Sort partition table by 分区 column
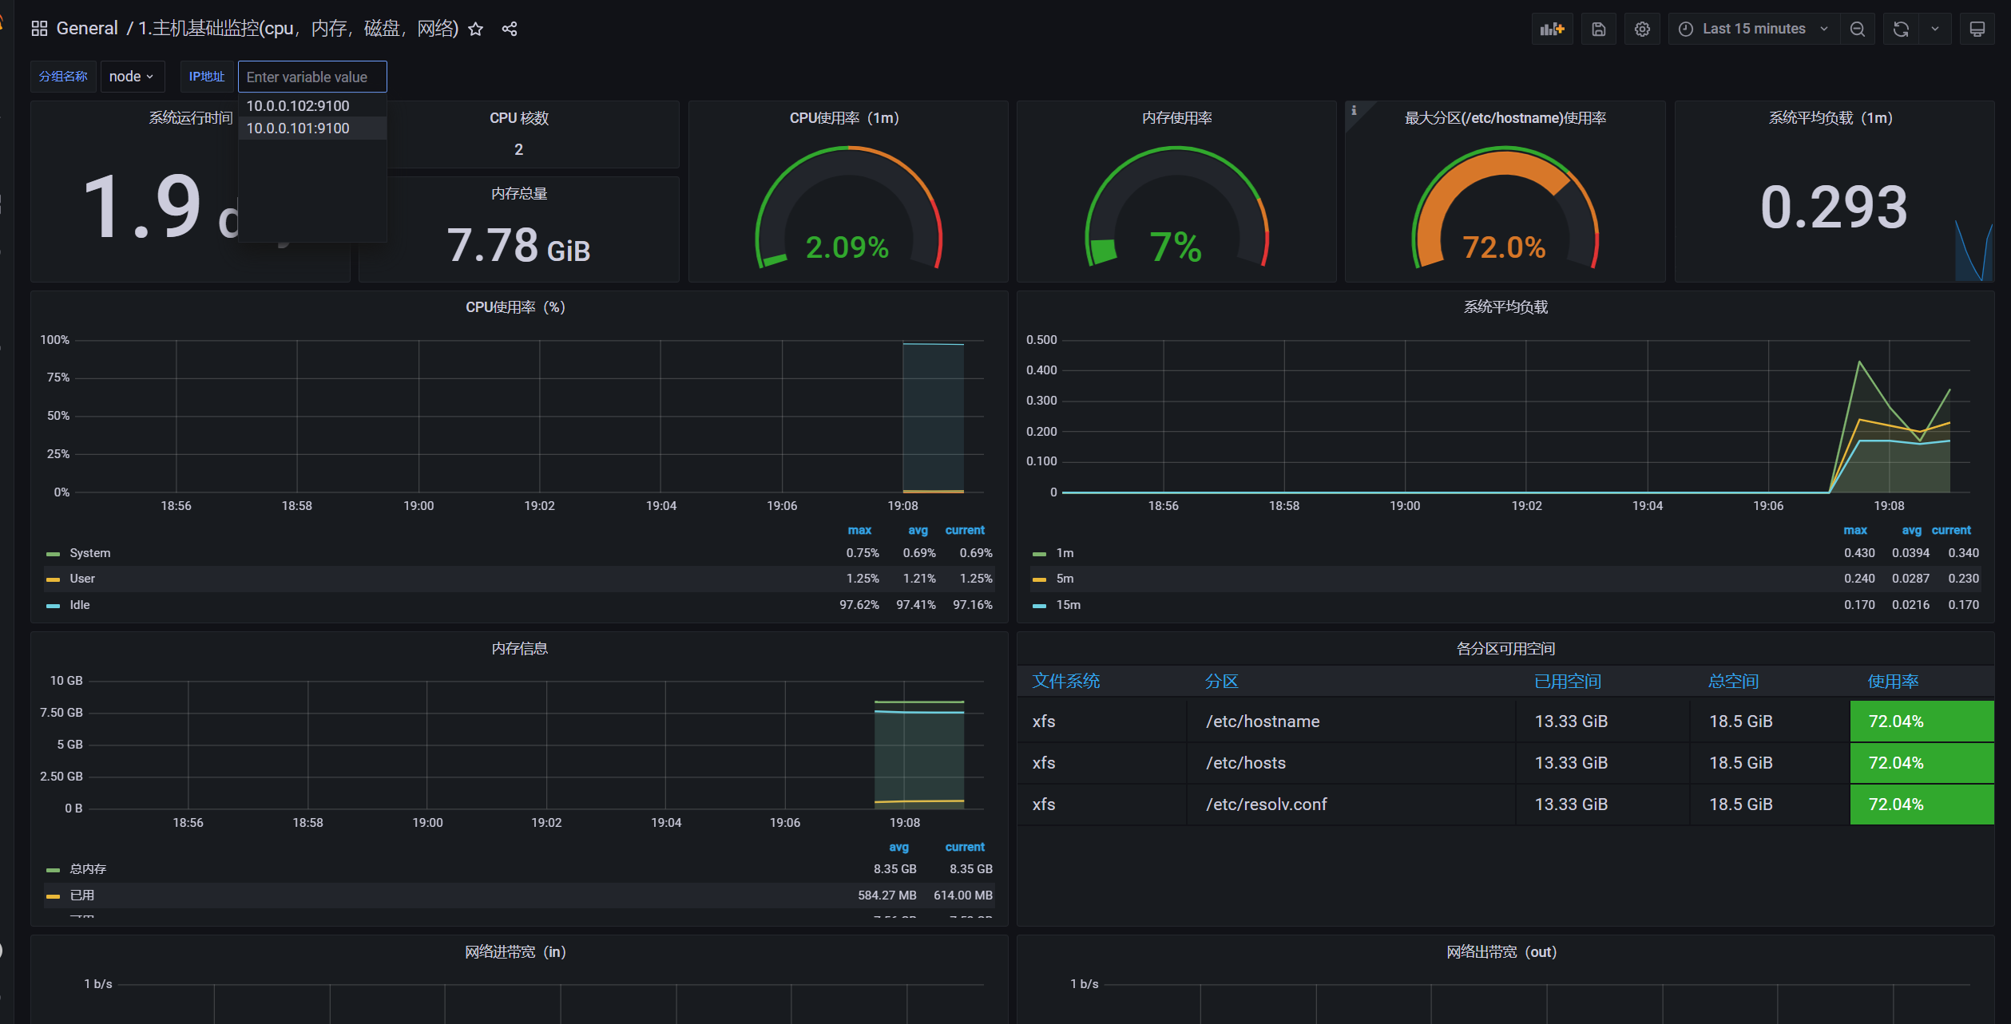Viewport: 2011px width, 1024px height. tap(1222, 681)
